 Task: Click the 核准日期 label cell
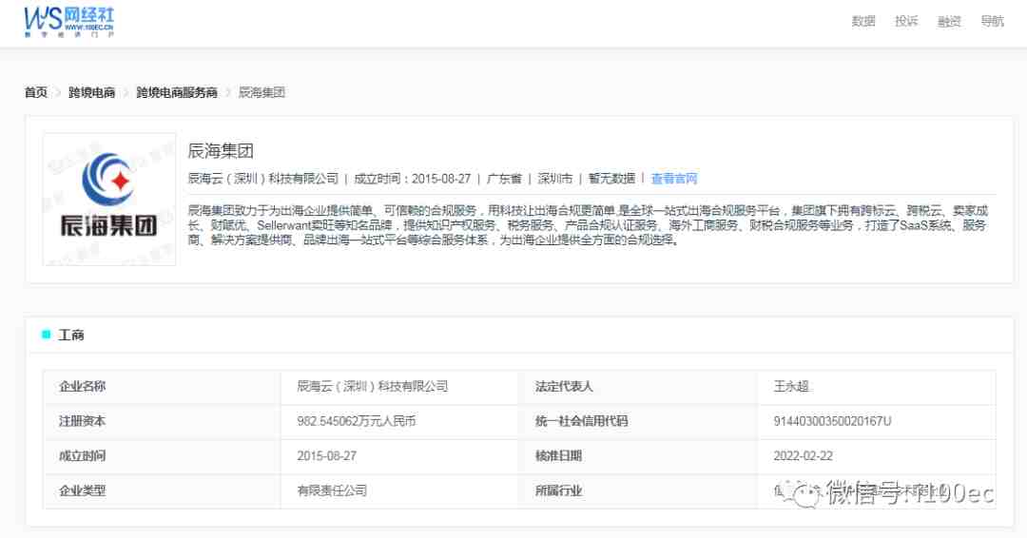point(637,455)
